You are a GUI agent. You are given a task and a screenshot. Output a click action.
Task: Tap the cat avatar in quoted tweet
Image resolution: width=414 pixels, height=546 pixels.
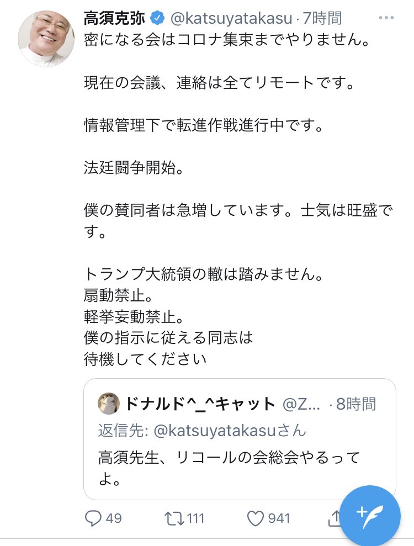(x=108, y=404)
